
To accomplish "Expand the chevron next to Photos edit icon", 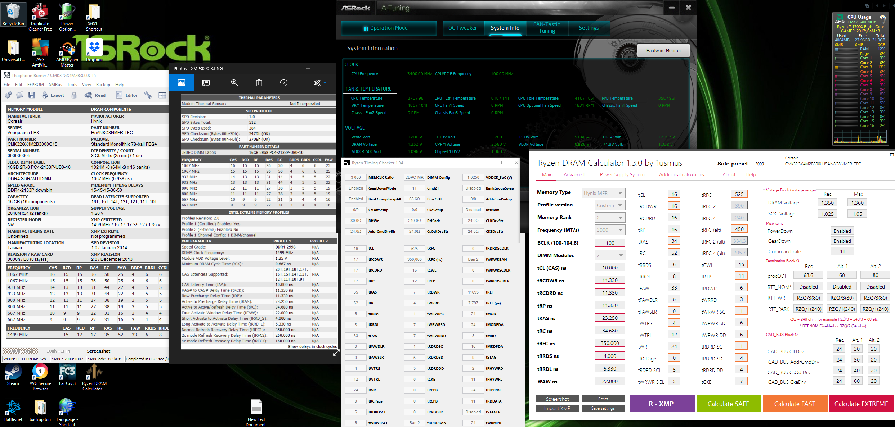I will coord(325,83).
